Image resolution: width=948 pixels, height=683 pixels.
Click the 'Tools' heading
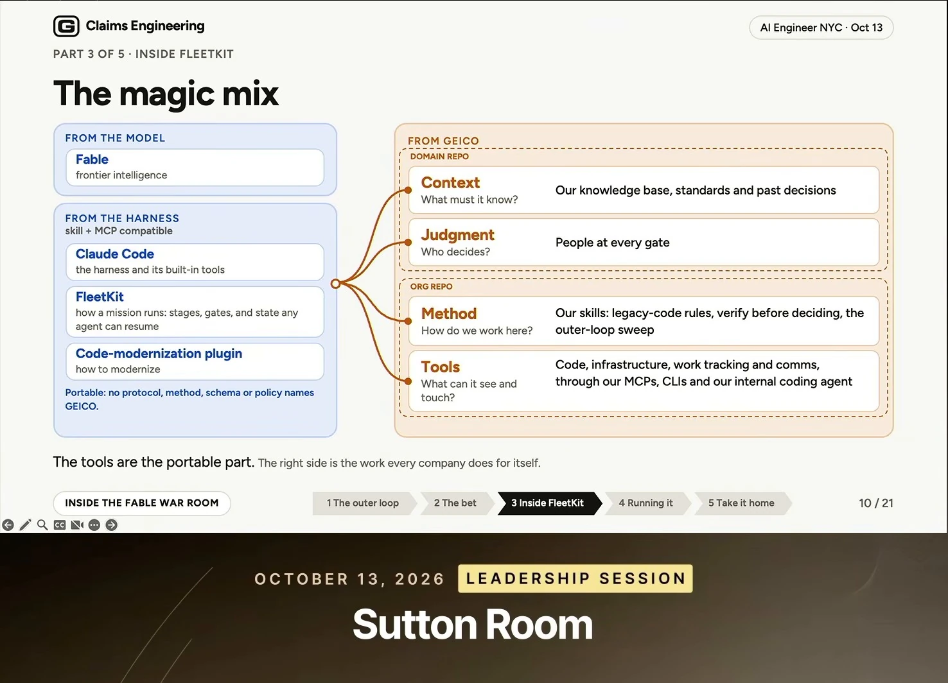441,367
